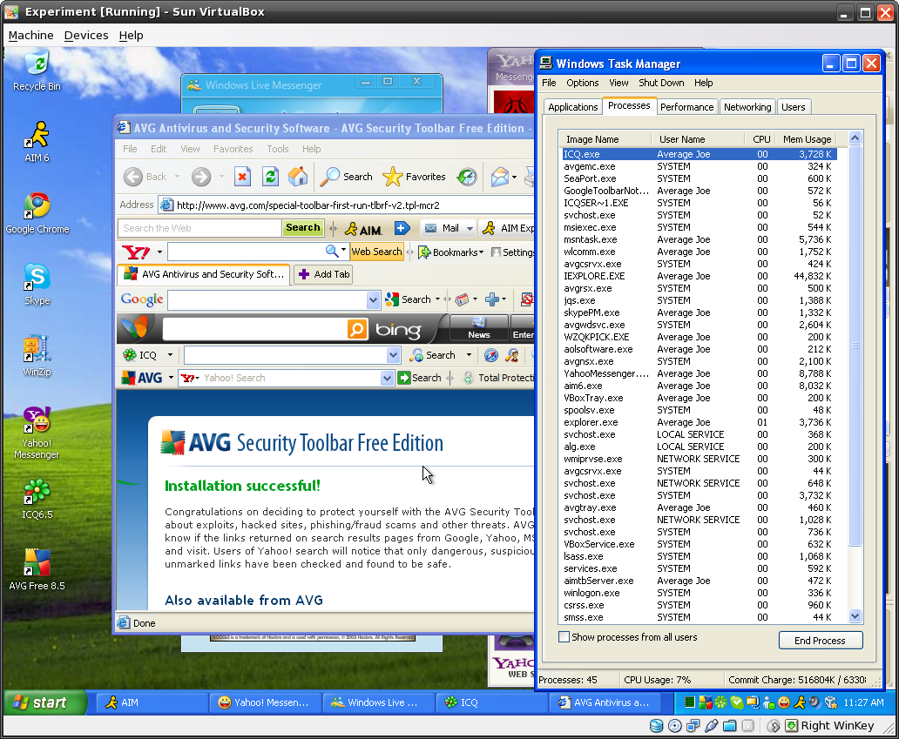Click Total Protection on AVG toolbar
899x739 pixels.
coord(497,378)
